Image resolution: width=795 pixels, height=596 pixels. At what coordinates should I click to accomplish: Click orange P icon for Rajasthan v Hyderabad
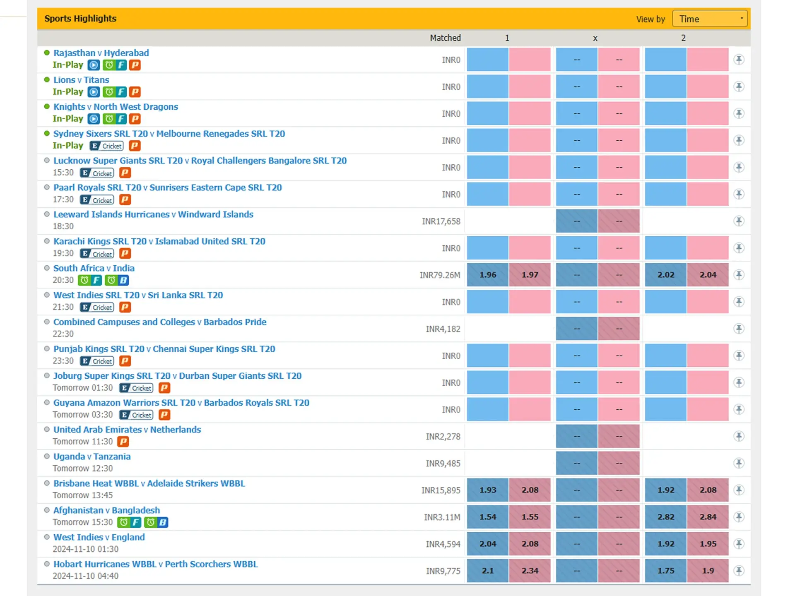pos(135,65)
